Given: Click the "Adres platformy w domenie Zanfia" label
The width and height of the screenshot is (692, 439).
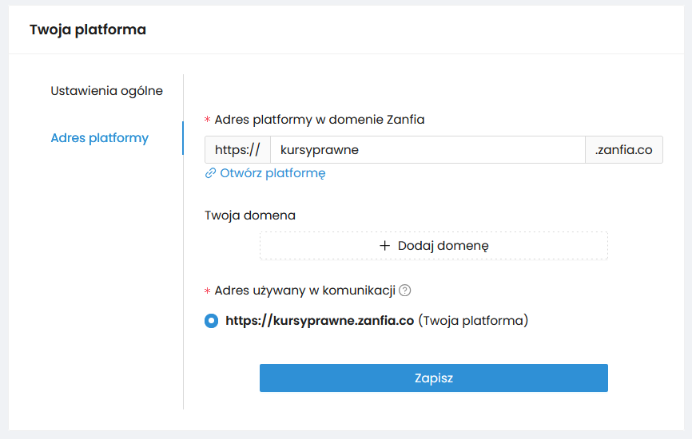Looking at the screenshot, I should click(320, 120).
